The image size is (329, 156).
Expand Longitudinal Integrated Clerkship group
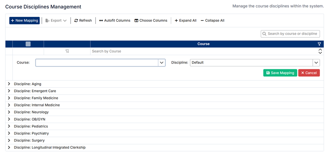9,147
